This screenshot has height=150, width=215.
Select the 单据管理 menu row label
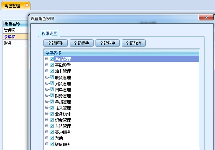pyautogui.click(x=63, y=102)
